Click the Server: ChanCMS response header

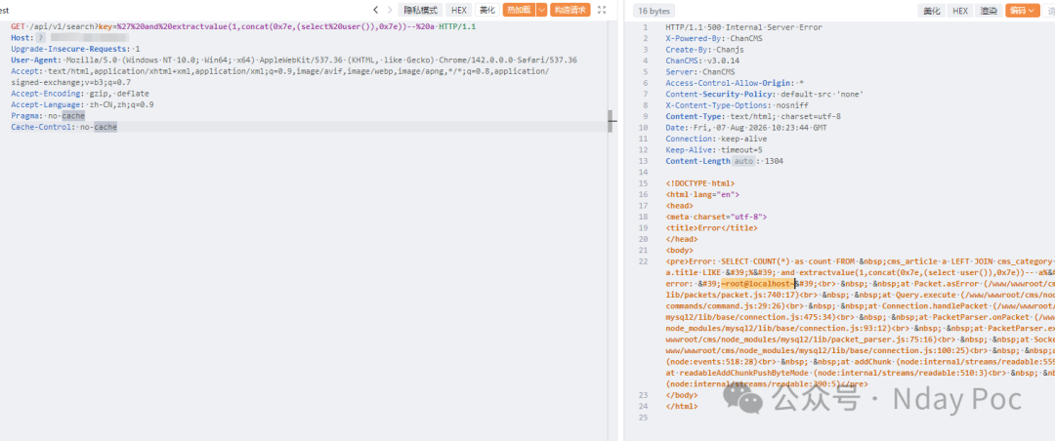pyautogui.click(x=700, y=72)
